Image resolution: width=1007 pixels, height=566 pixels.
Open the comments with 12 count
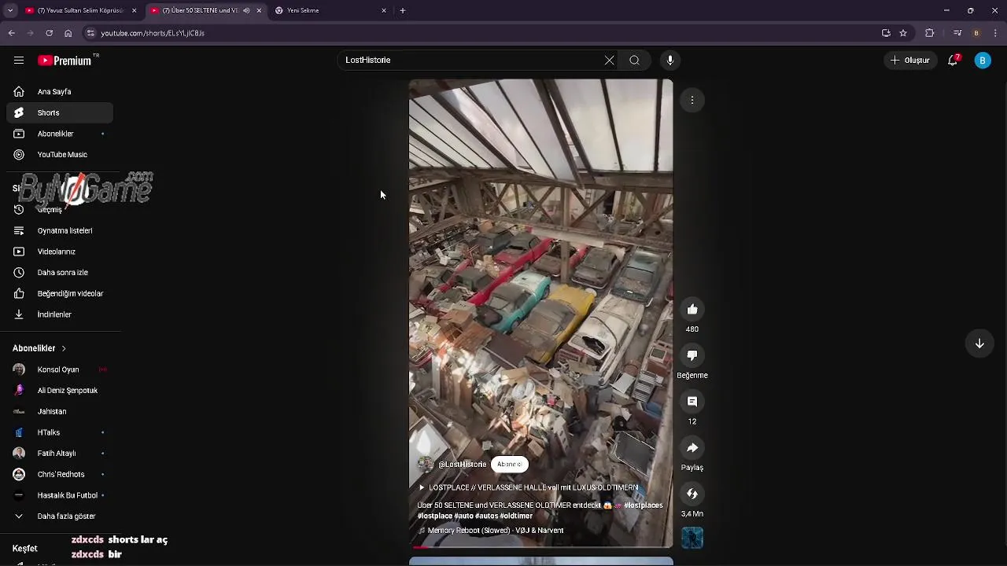click(x=692, y=402)
